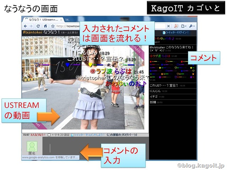Click the browser forward arrow
227x170 pixels.
[31, 26]
